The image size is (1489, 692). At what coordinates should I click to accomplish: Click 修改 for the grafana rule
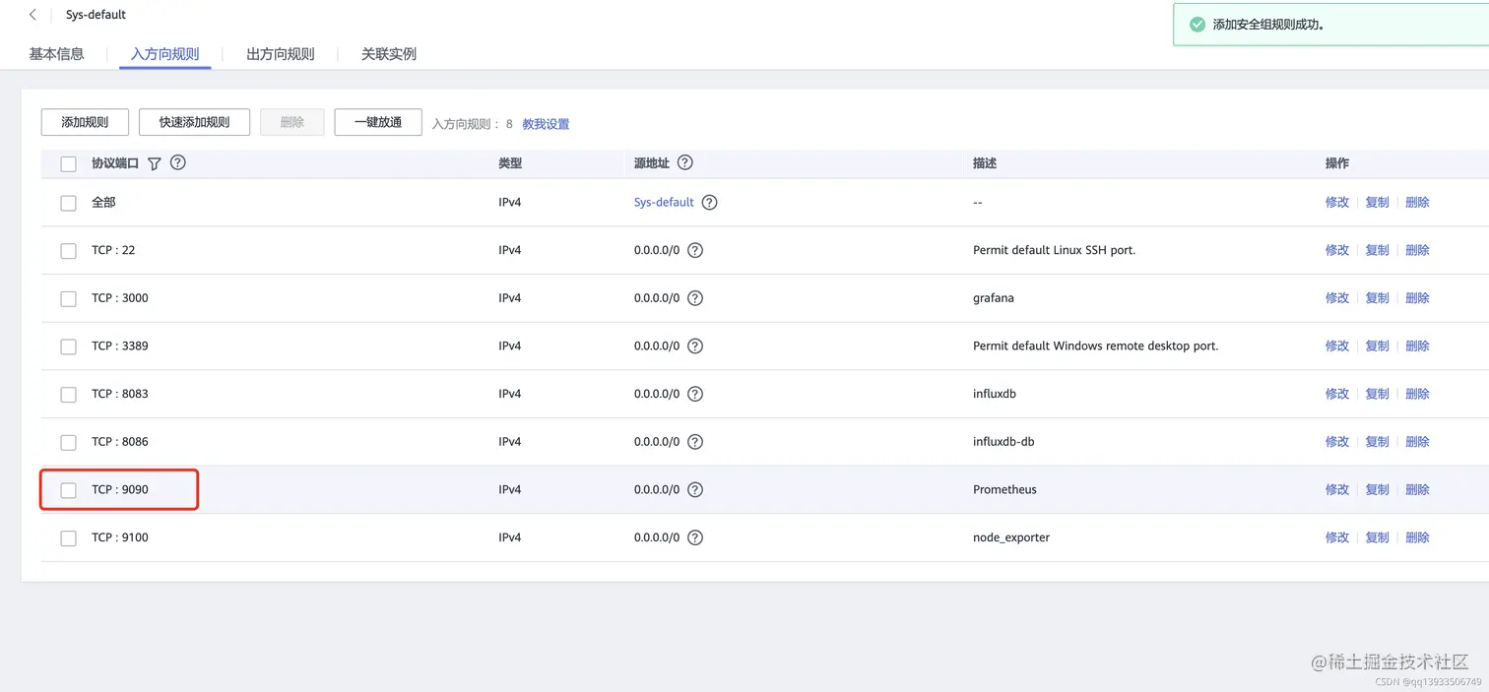pos(1336,297)
